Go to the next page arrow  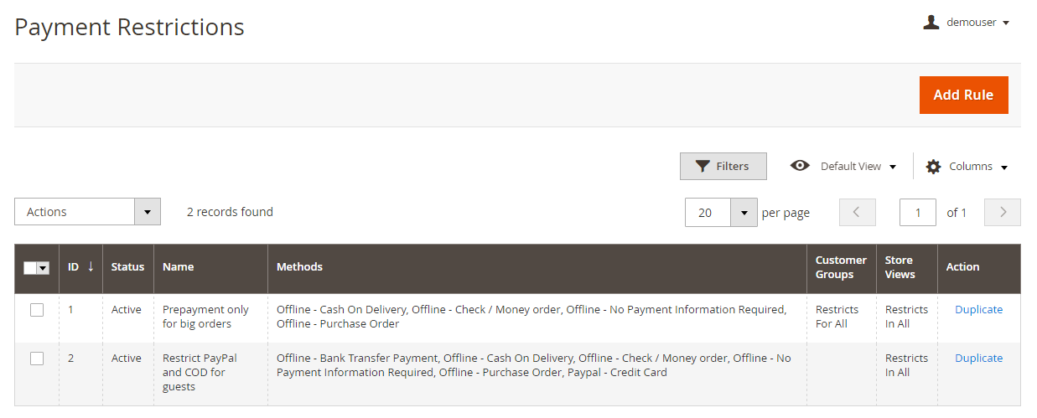pos(1002,212)
